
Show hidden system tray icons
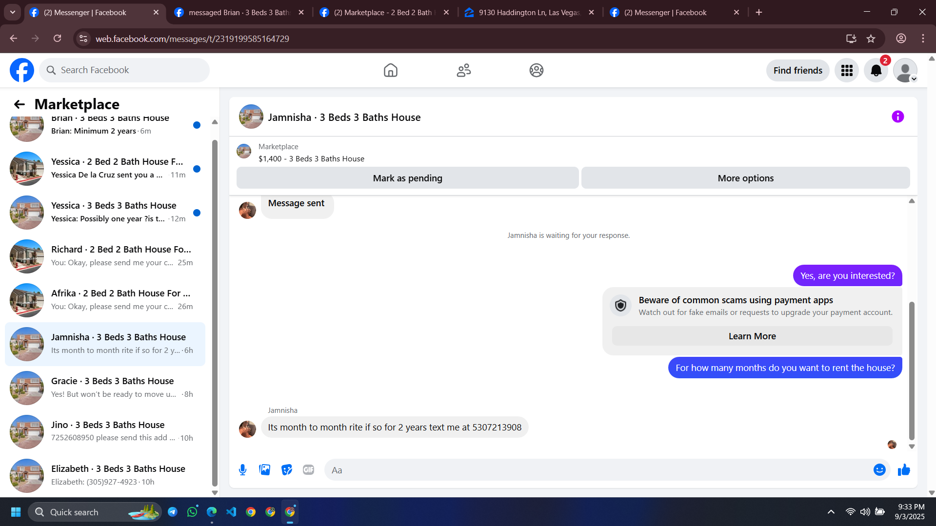(831, 512)
